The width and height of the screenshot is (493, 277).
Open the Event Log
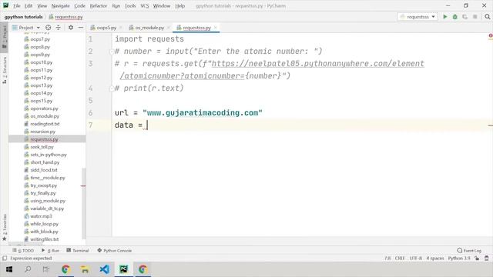pos(469,251)
